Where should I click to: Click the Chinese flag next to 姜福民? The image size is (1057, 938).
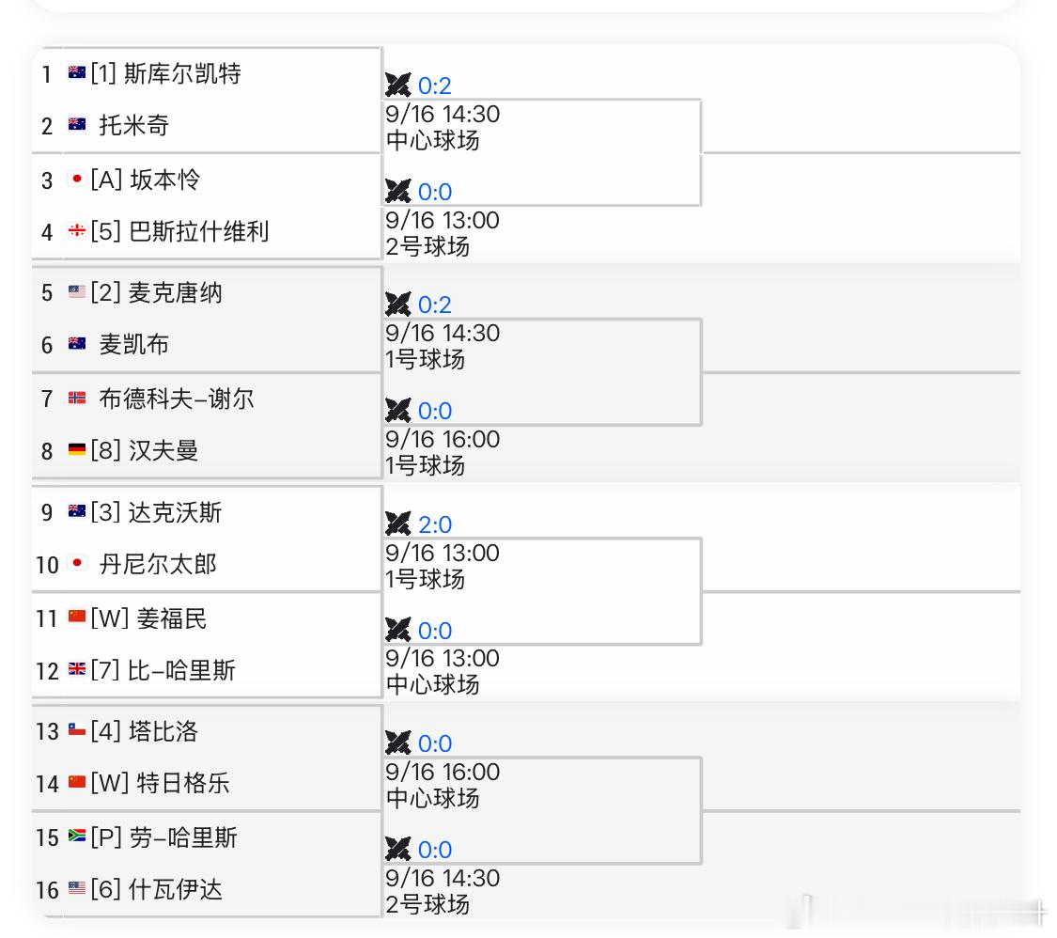(x=77, y=617)
